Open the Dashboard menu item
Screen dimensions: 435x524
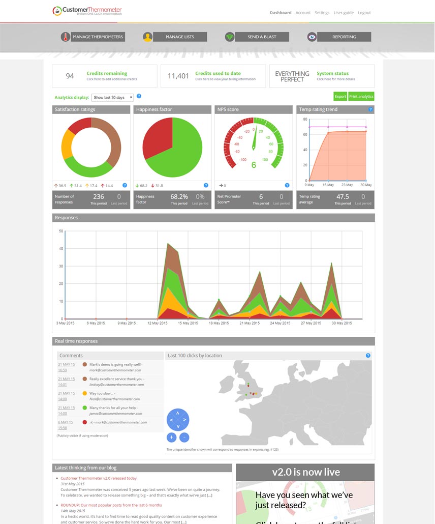[x=281, y=13]
